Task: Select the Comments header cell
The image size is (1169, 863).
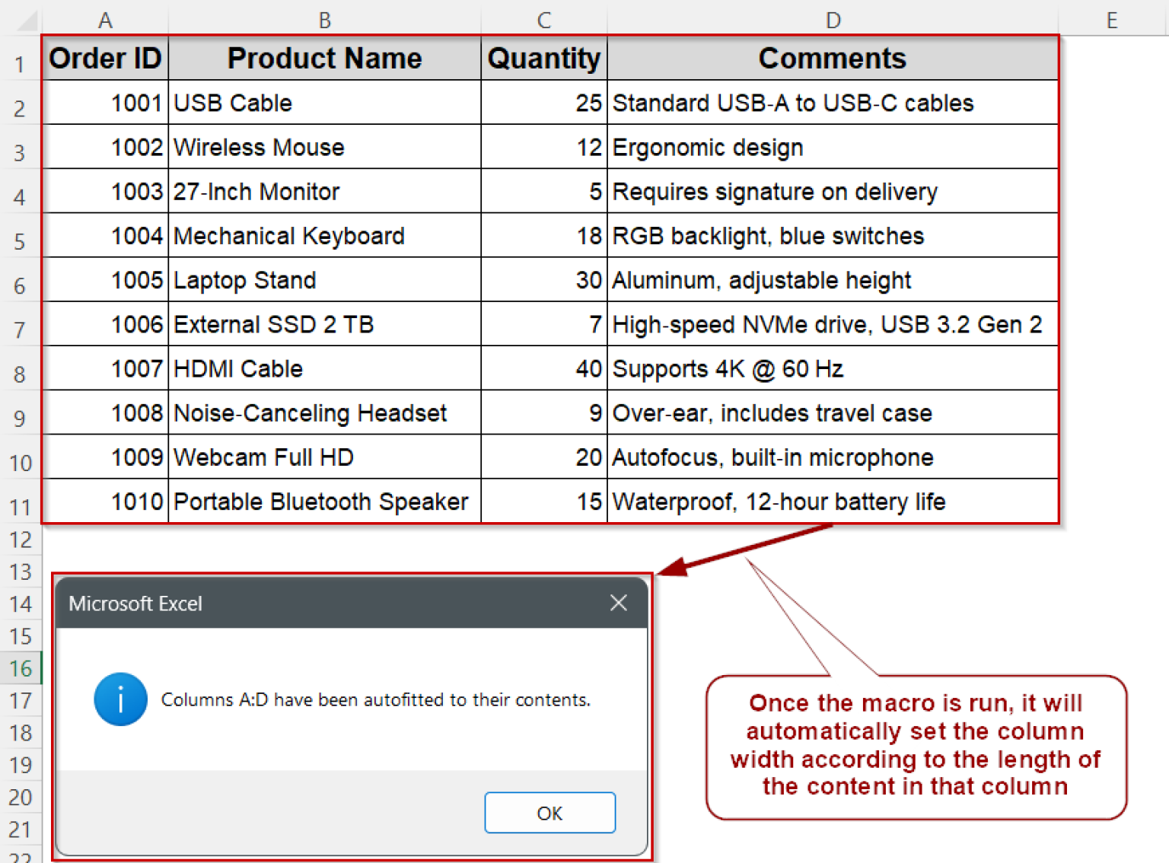Action: [x=833, y=58]
